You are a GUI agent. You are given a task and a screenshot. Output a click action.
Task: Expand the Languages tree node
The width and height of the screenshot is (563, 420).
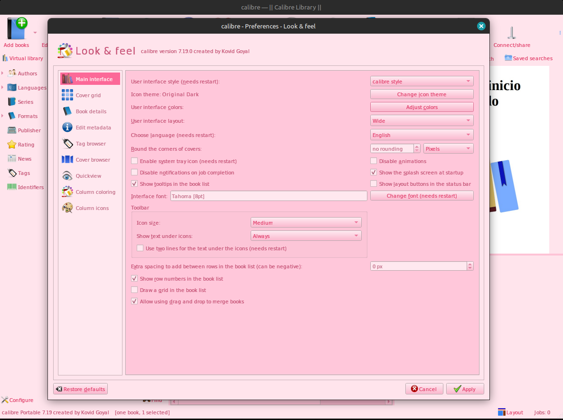[x=2, y=88]
